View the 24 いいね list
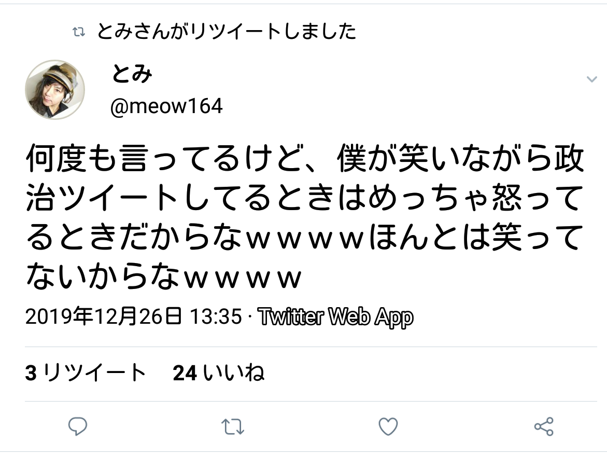 coord(219,373)
